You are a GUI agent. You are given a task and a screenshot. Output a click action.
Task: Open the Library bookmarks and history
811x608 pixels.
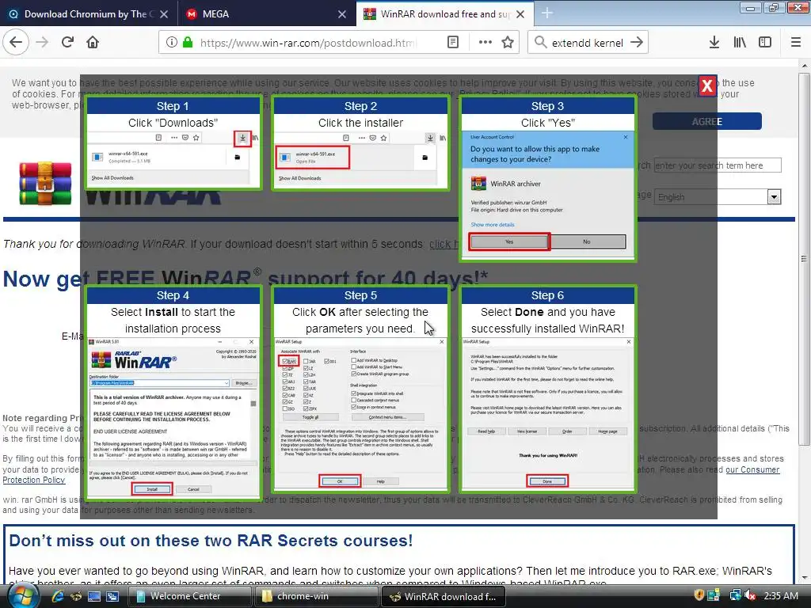(740, 43)
